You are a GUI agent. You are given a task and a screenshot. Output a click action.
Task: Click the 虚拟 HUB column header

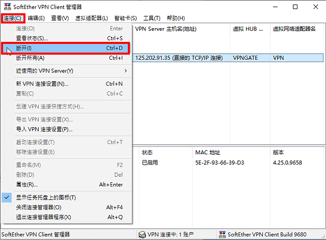click(250, 29)
